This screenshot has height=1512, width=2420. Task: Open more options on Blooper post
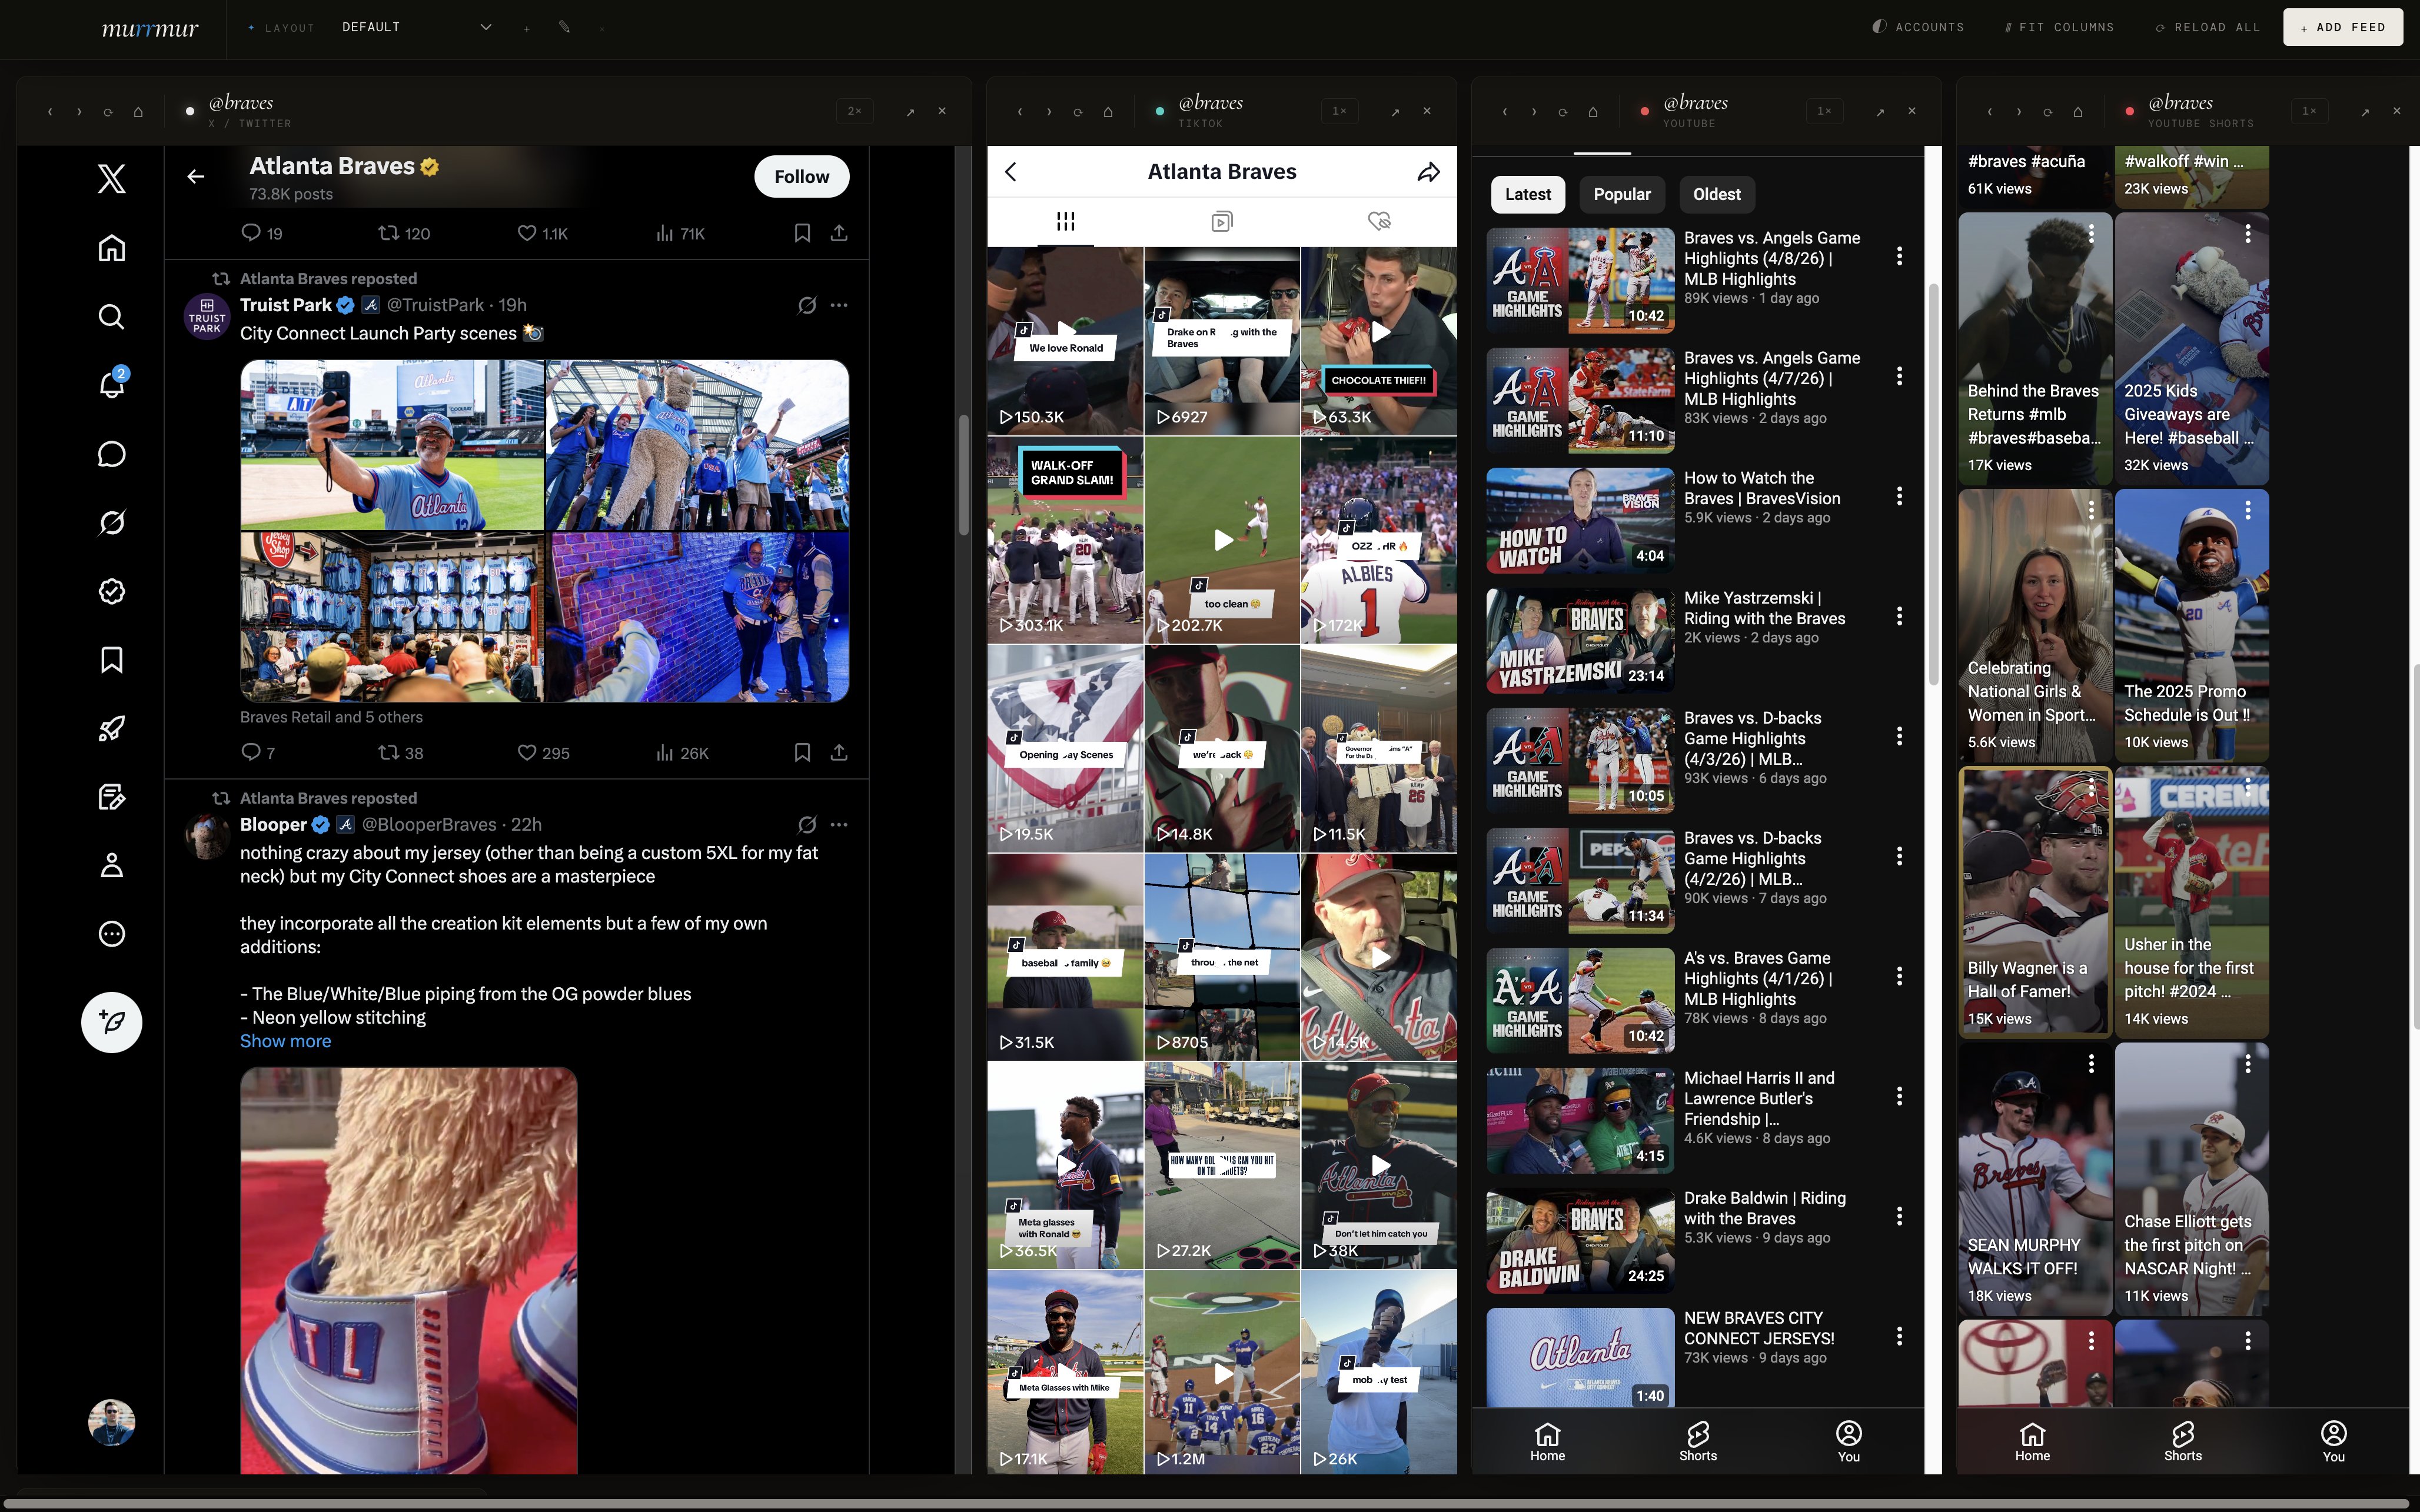pyautogui.click(x=839, y=825)
